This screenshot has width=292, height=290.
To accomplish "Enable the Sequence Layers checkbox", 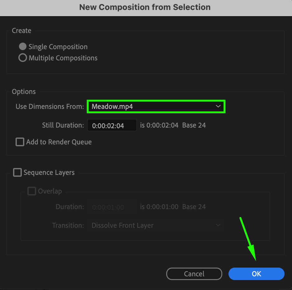I will click(17, 172).
